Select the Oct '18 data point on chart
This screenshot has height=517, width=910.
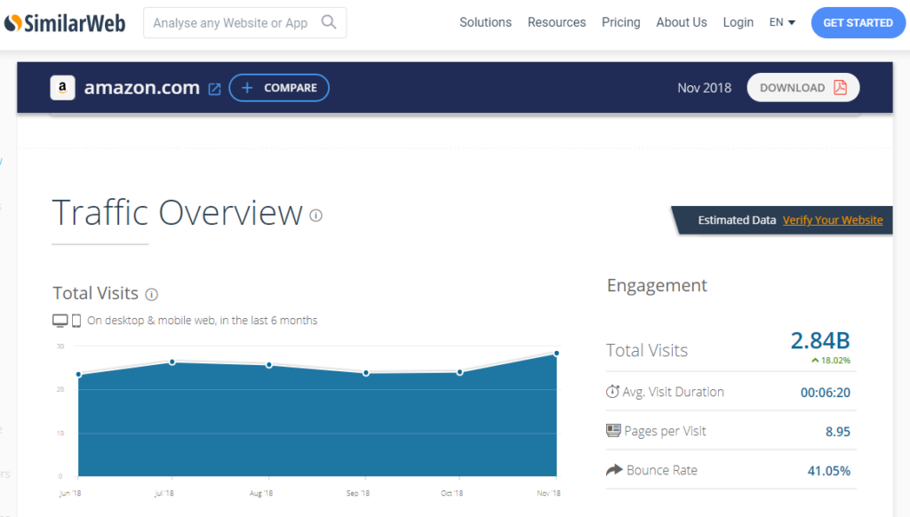point(459,372)
